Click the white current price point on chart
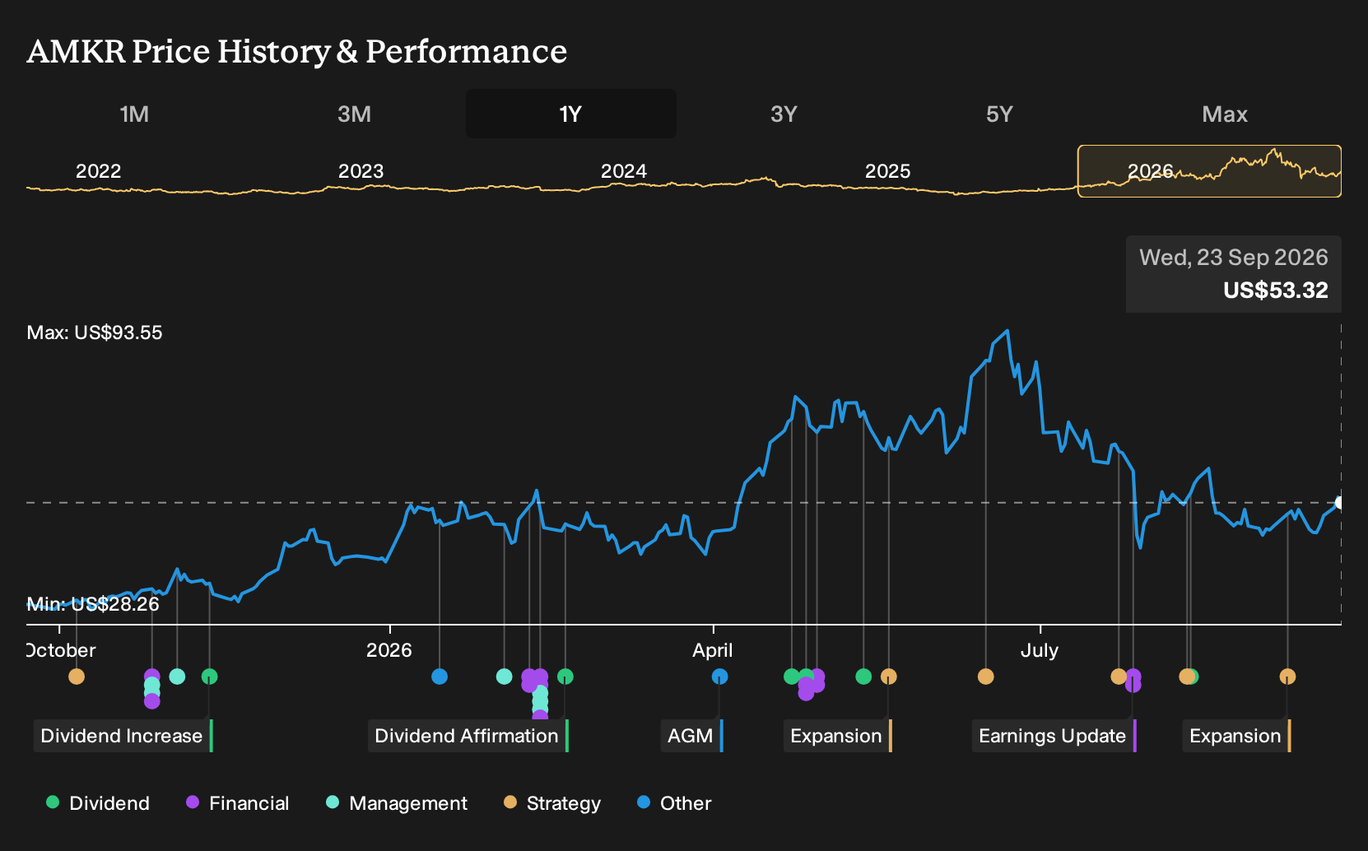1368x851 pixels. pos(1339,502)
